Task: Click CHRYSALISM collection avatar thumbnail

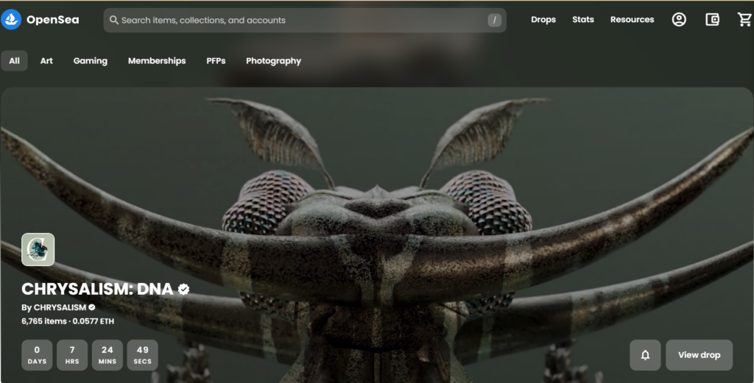Action: click(38, 249)
